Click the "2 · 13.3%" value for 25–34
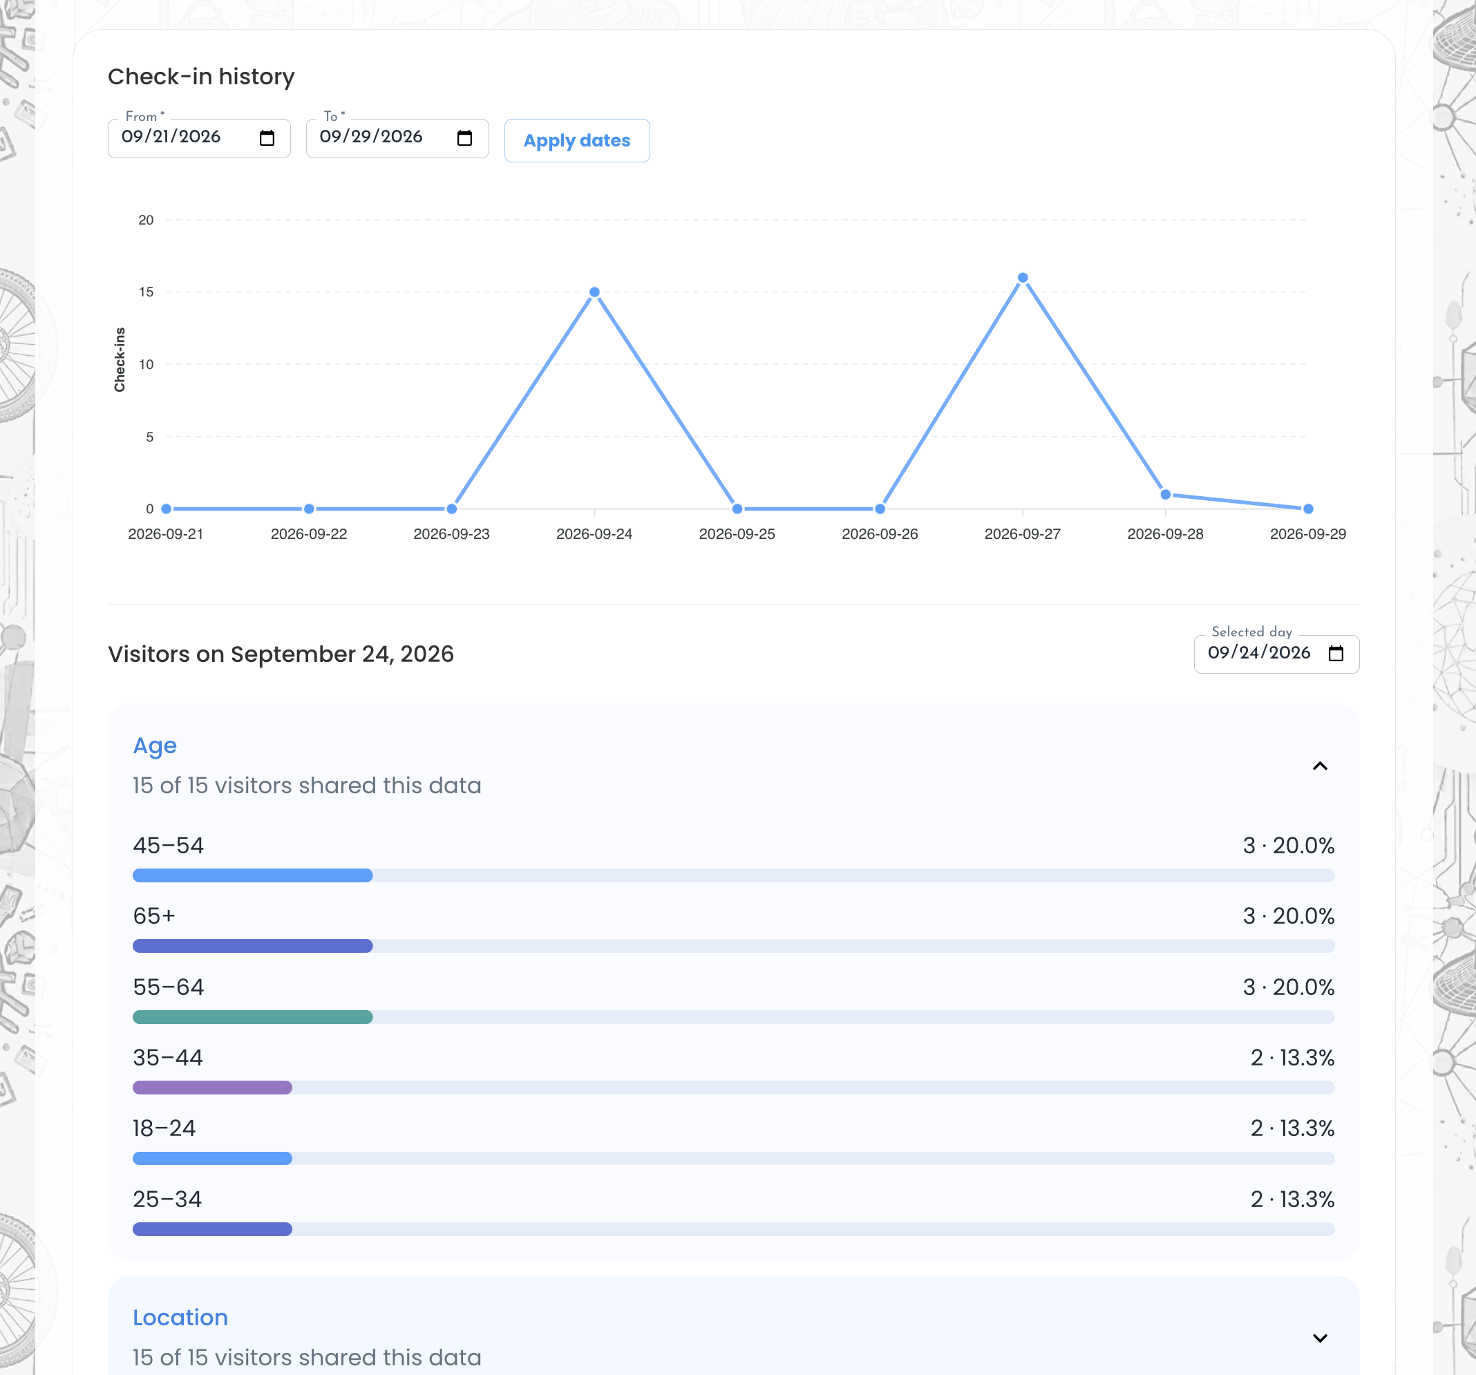Screen dimensions: 1476x1375 [1292, 1199]
